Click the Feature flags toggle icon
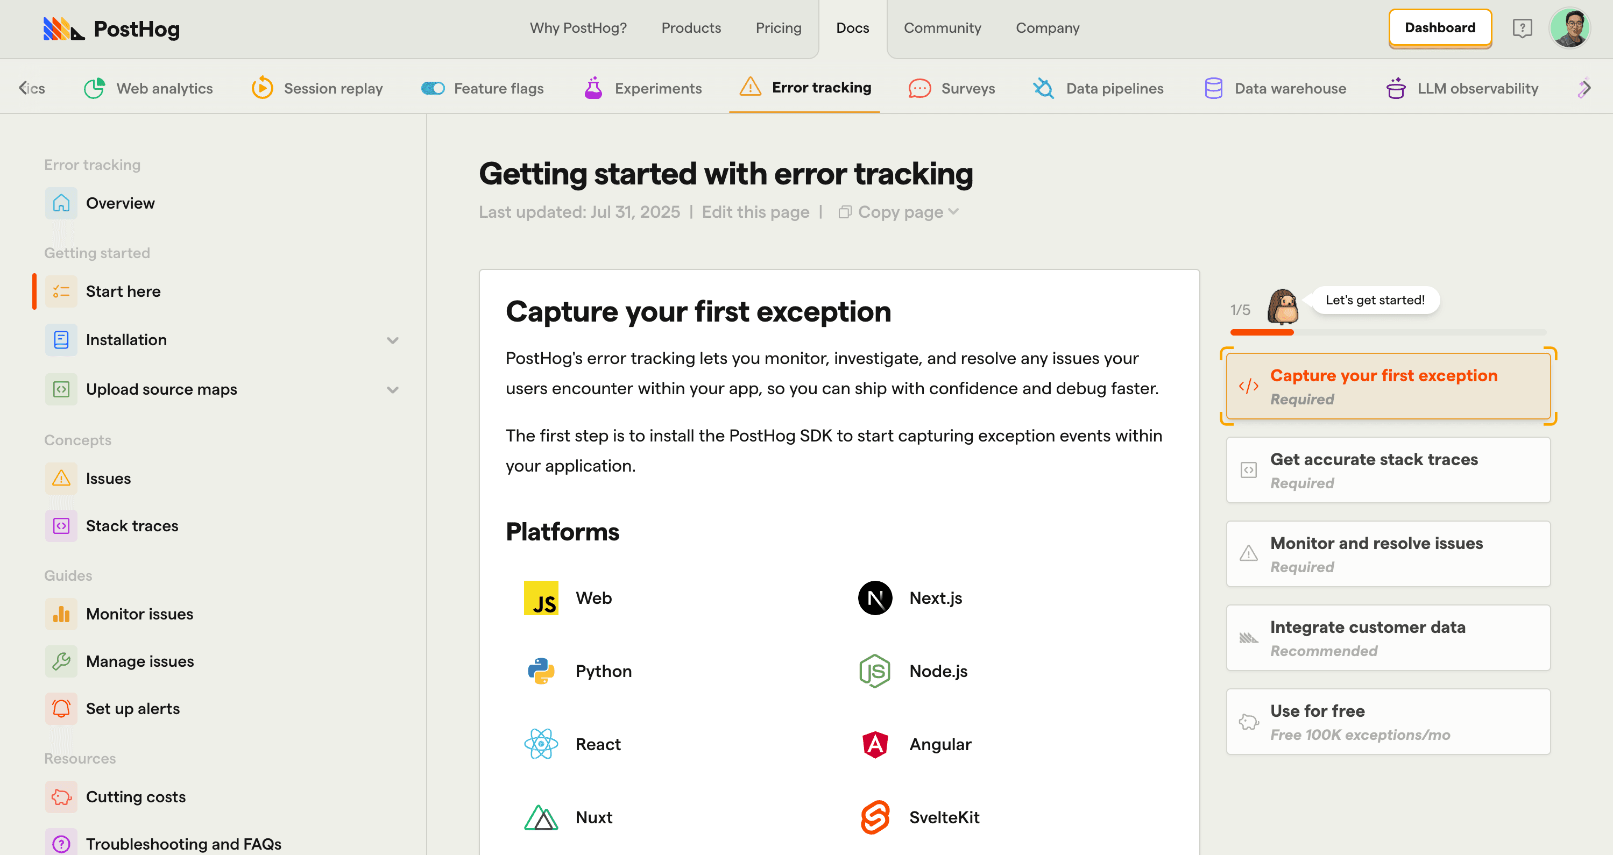1613x855 pixels. pyautogui.click(x=433, y=88)
